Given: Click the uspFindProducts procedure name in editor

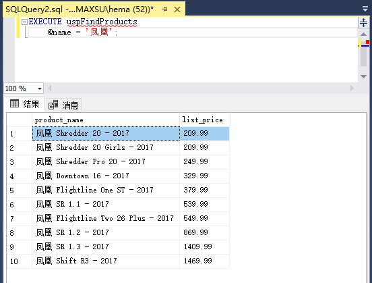Looking at the screenshot, I should tap(102, 22).
